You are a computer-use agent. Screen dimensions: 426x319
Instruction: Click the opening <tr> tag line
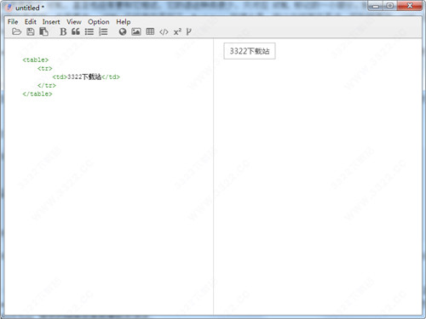pos(45,68)
